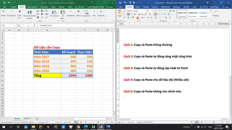Viewport: 232px width, 130px height.
Task: Click the Save icon in Word title bar
Action: click(120, 2)
